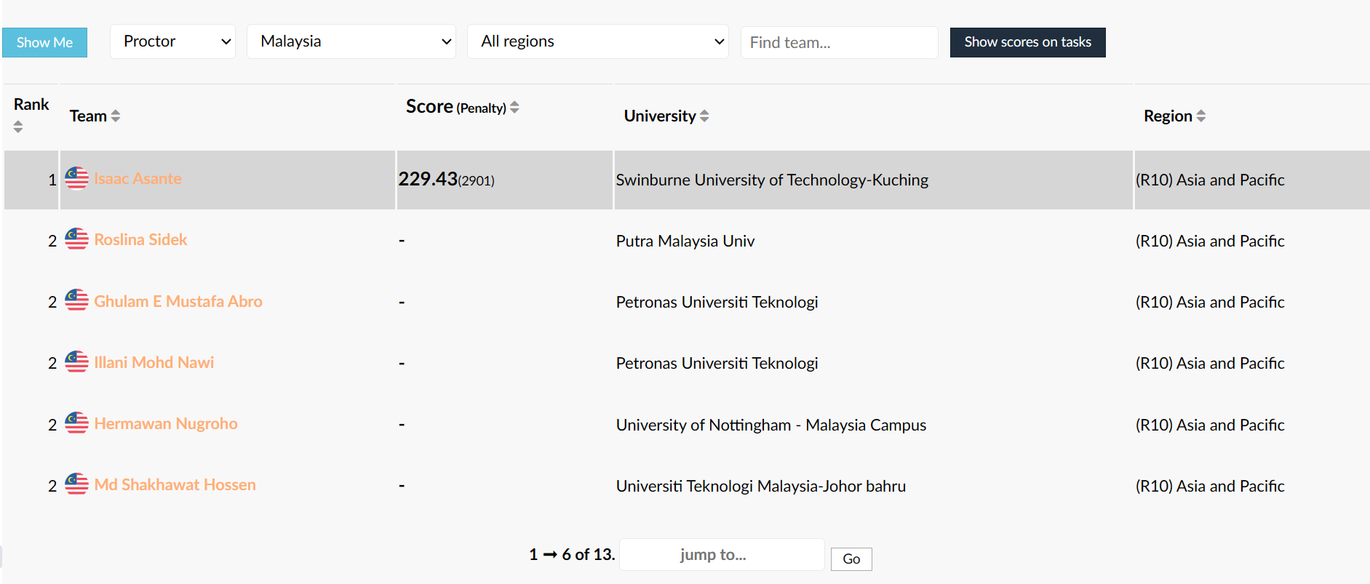Select the score 229.43 cell

505,180
